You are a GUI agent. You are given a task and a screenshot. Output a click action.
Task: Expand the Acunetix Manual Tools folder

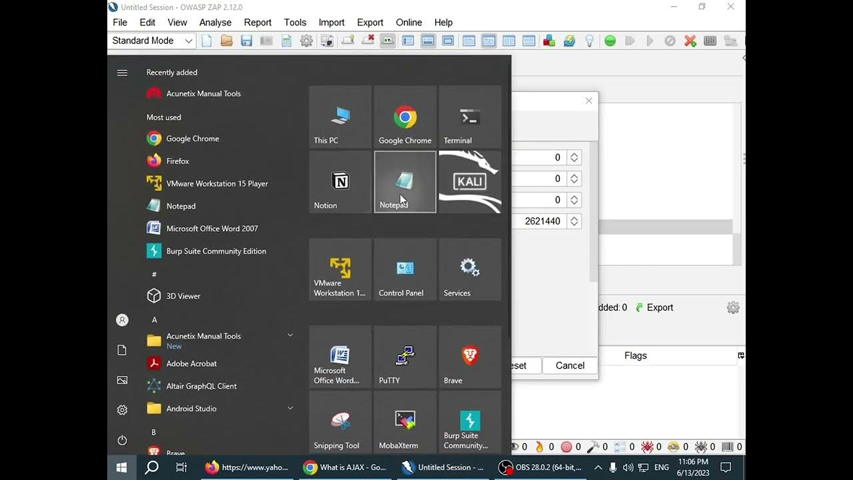pos(290,335)
